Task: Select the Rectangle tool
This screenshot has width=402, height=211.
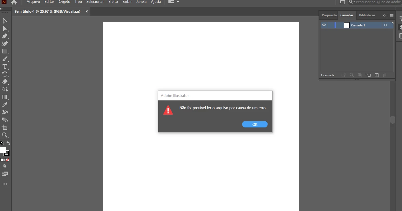Action: (5, 51)
